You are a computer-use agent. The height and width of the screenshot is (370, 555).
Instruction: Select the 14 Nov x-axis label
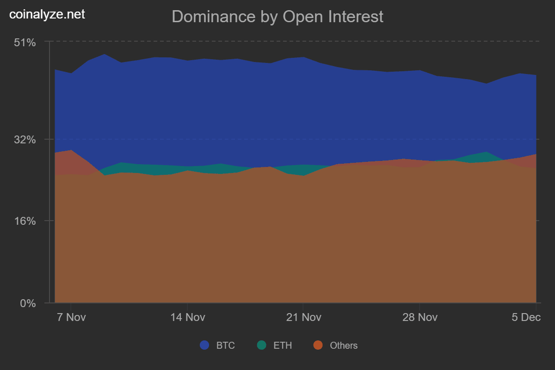point(187,317)
